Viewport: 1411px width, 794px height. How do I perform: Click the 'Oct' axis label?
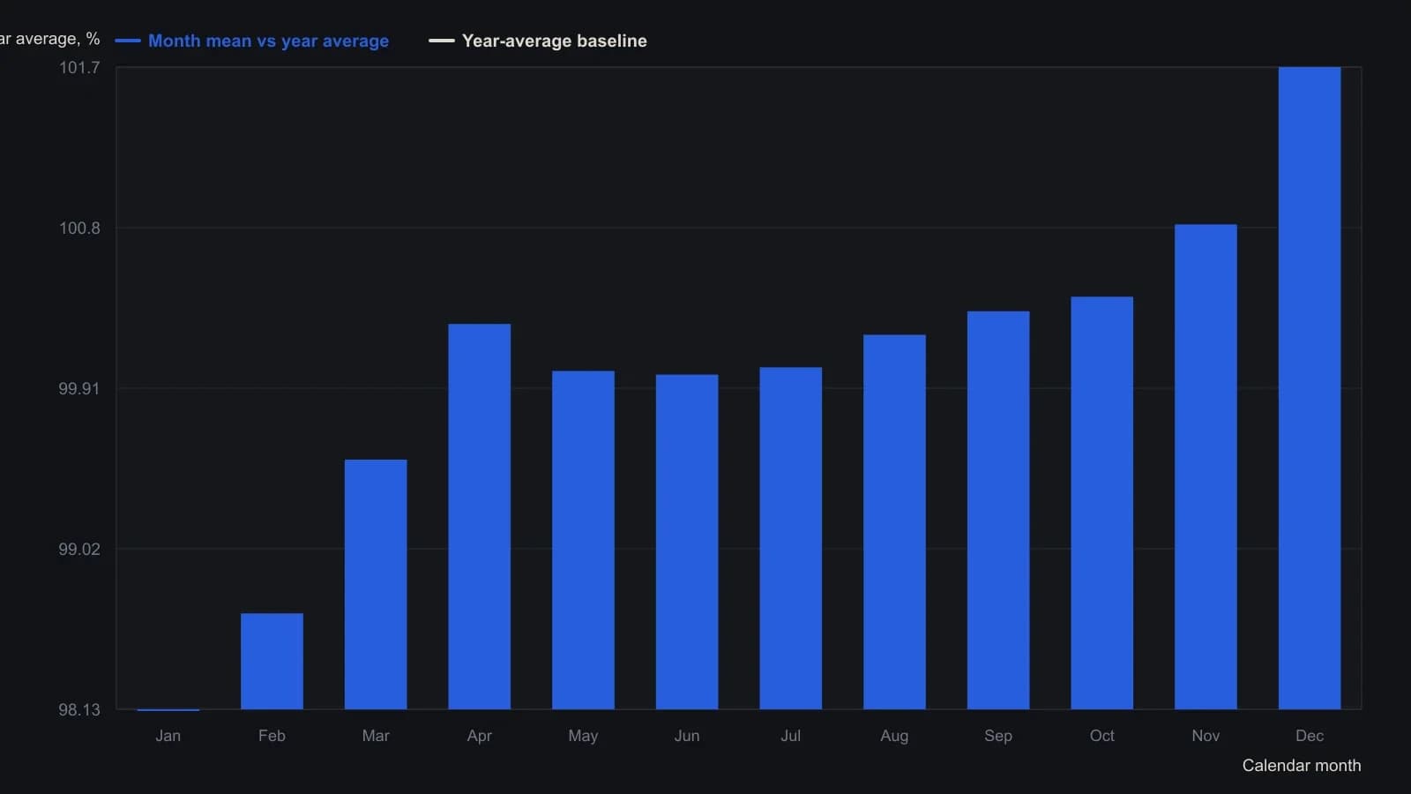point(1102,736)
